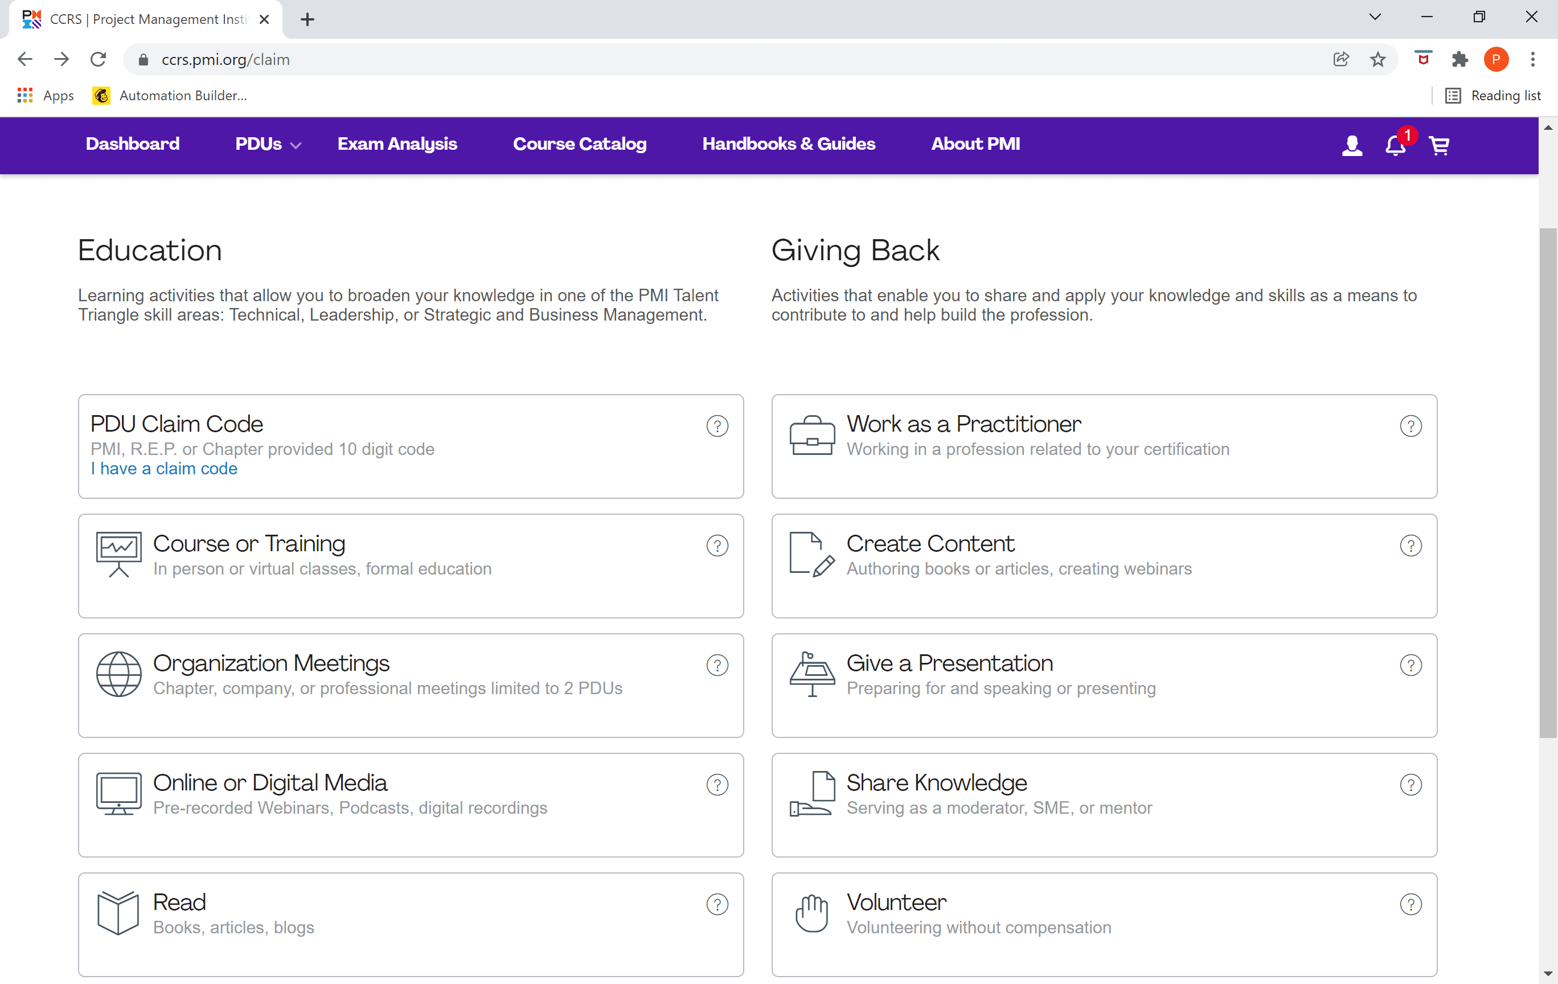The width and height of the screenshot is (1558, 984).
Task: Open Chrome profile avatar P
Action: point(1496,60)
